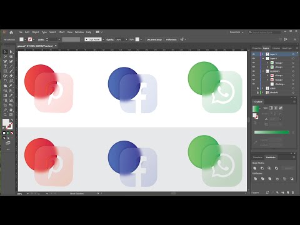Choose the Magic Wand tool
The height and width of the screenshot is (225, 300).
(x=5, y=56)
